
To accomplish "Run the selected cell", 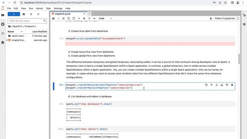I will [x=79, y=19].
